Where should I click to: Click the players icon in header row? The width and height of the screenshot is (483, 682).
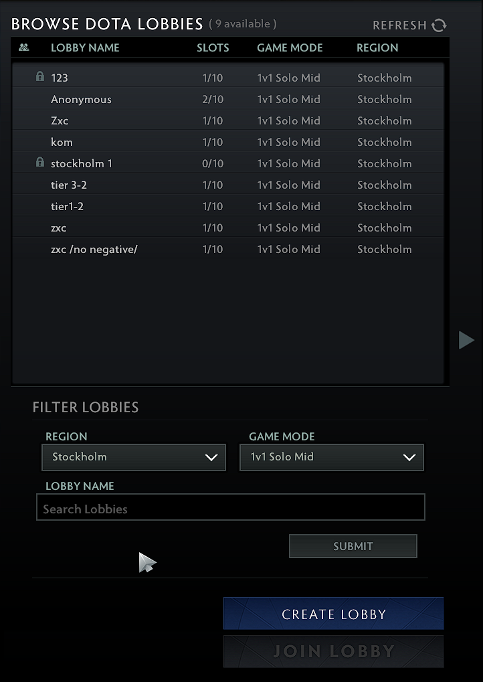coord(24,48)
